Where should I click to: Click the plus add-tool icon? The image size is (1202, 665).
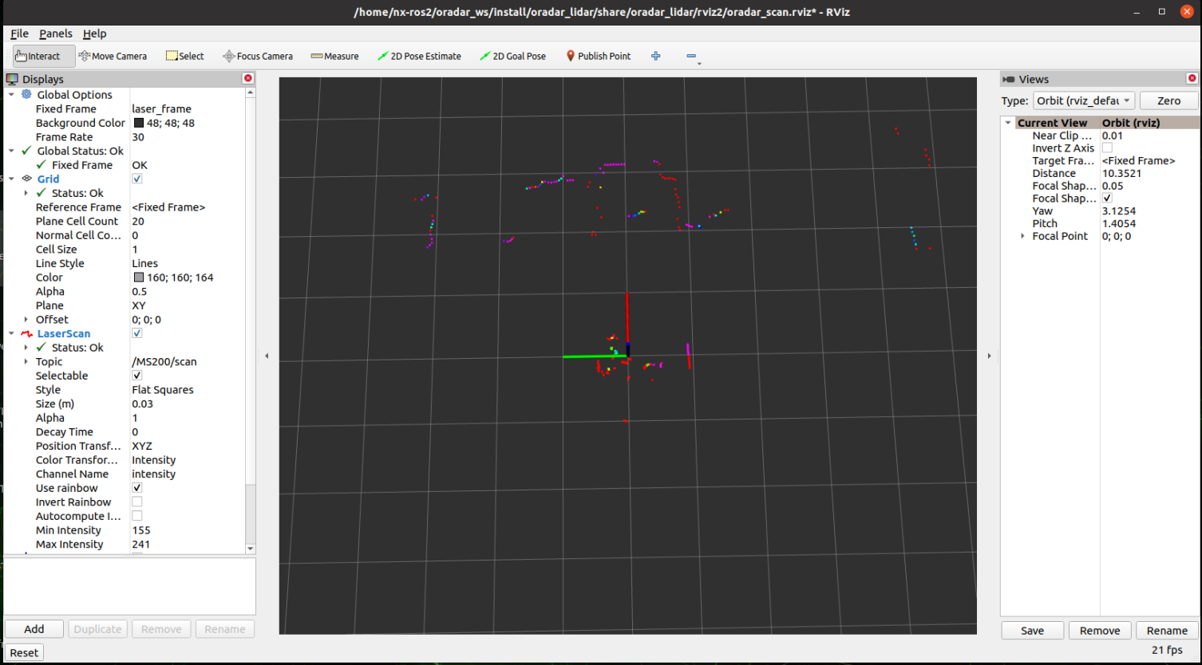[656, 56]
